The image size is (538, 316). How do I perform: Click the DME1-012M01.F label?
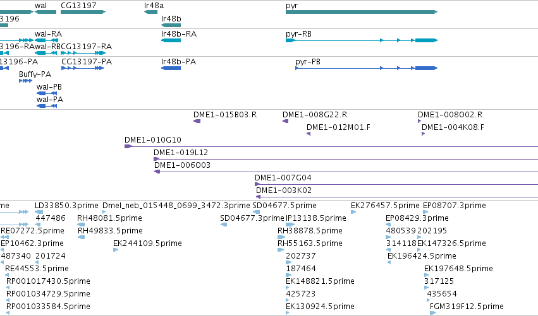(x=338, y=127)
